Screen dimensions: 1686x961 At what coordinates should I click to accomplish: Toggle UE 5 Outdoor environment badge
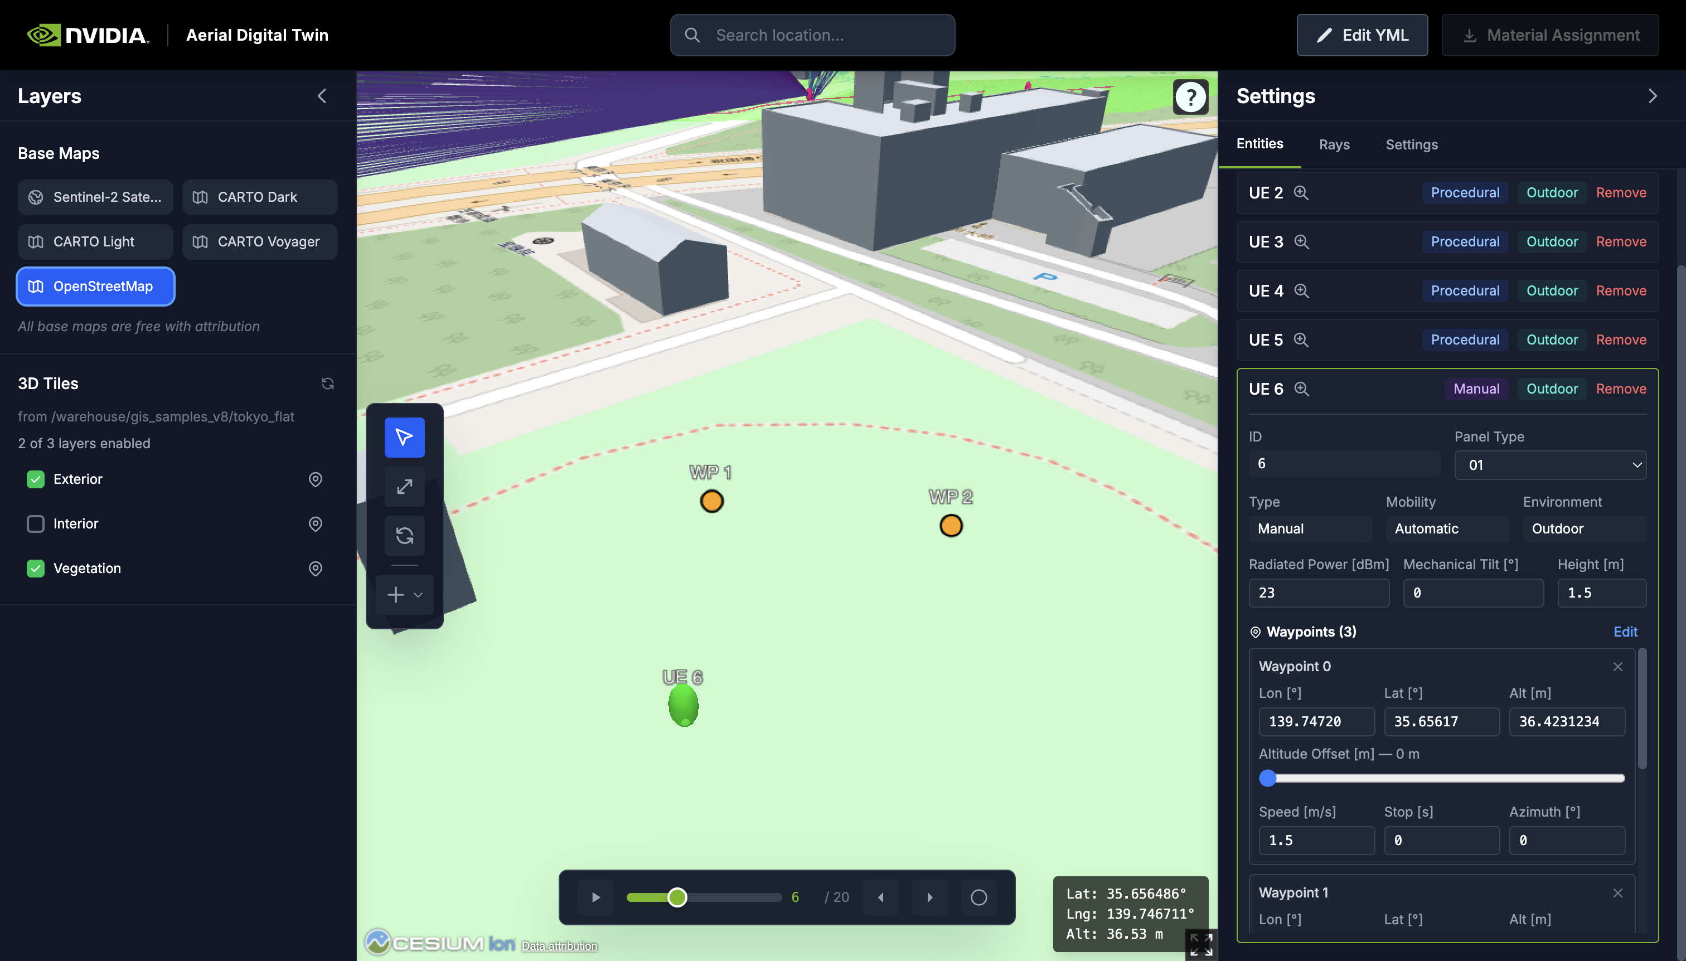[x=1551, y=340]
